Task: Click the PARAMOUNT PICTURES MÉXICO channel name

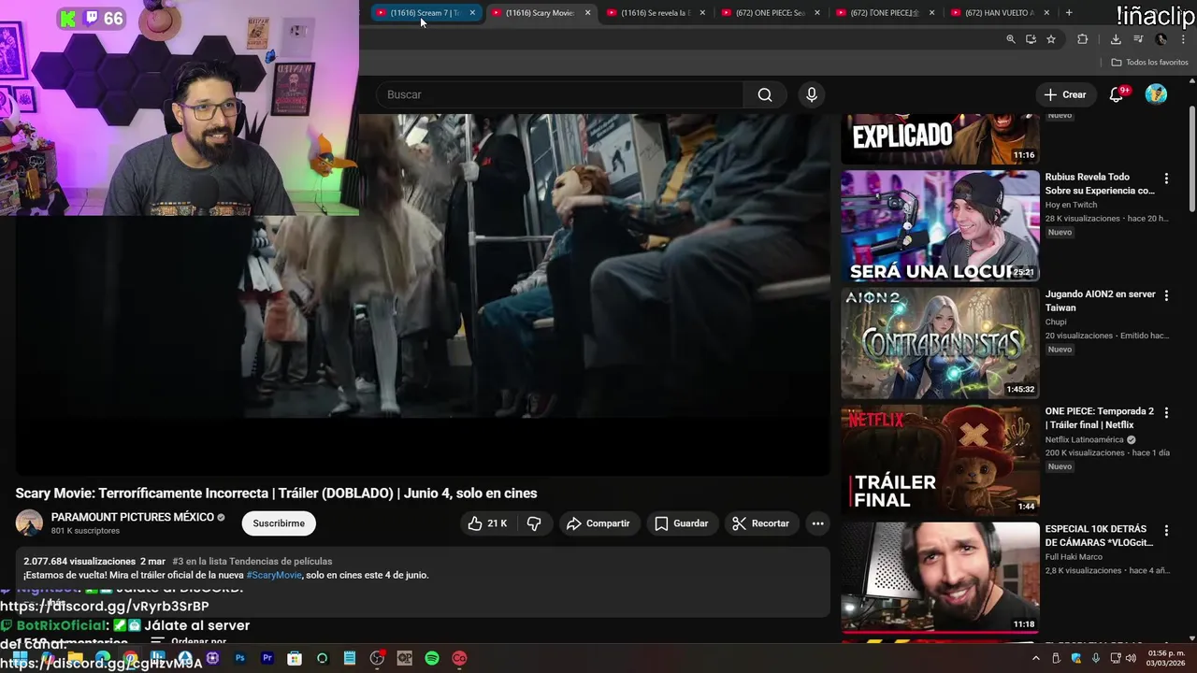Action: click(133, 517)
